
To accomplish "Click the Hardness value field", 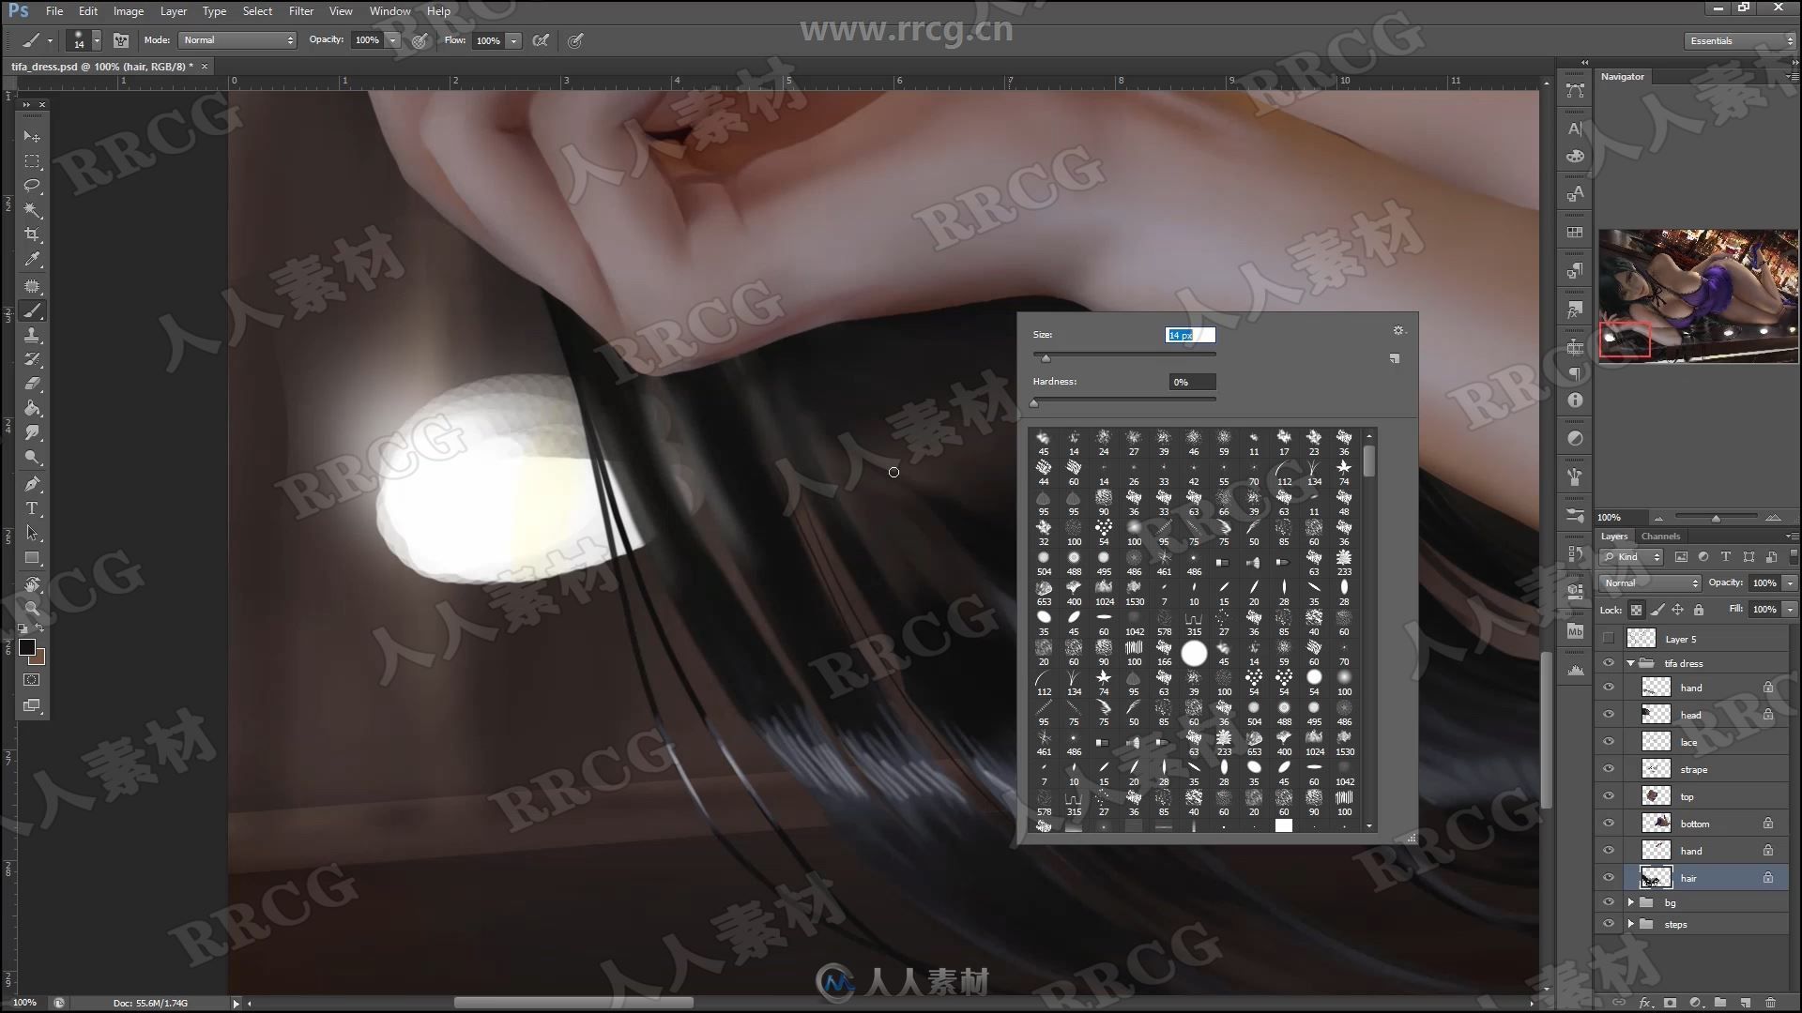I will pos(1192,382).
